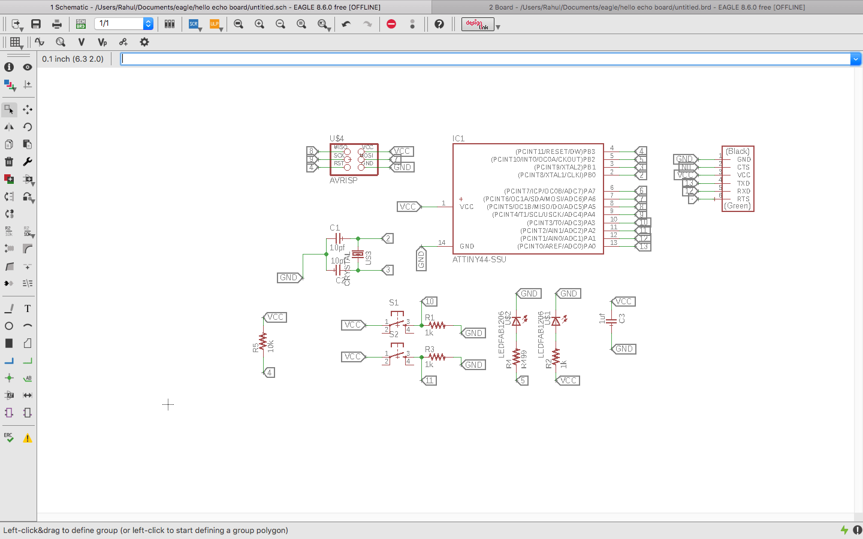This screenshot has height=539, width=863.
Task: Select the Paste tool
Action: click(x=28, y=144)
